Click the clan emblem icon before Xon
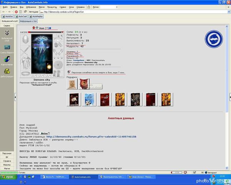Viewport: 231px width, 185px height. pos(37,28)
